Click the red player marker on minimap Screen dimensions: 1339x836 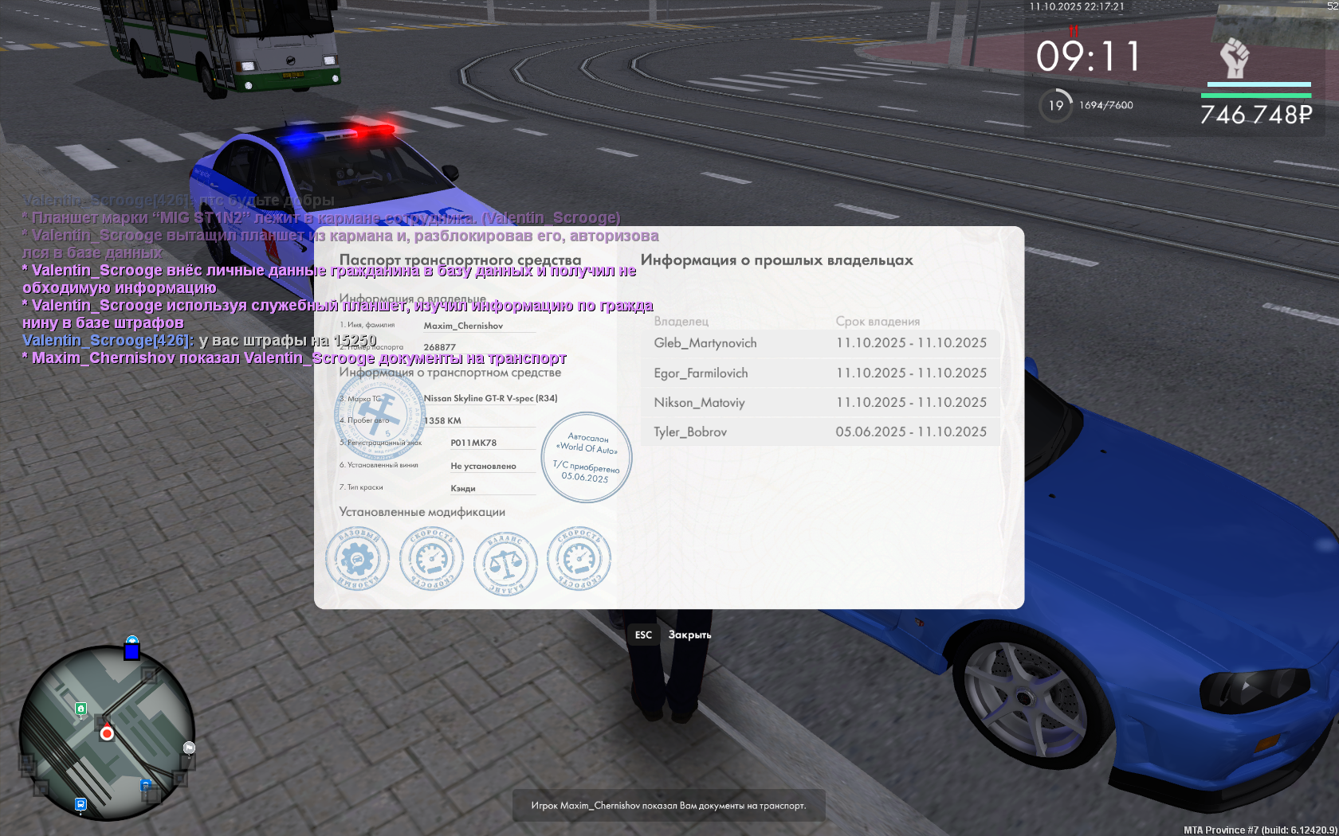[107, 733]
